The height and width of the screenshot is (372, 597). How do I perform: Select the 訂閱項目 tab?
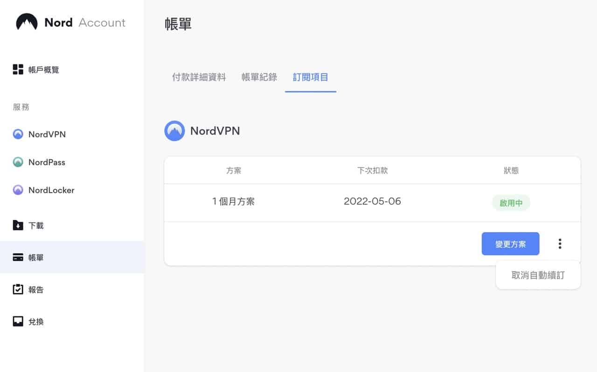click(311, 77)
